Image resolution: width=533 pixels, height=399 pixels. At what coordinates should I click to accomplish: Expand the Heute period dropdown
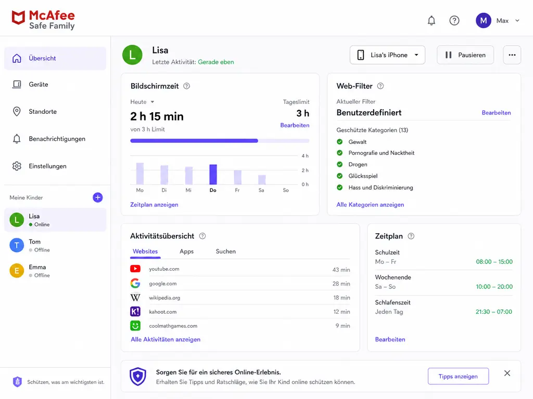pyautogui.click(x=143, y=102)
